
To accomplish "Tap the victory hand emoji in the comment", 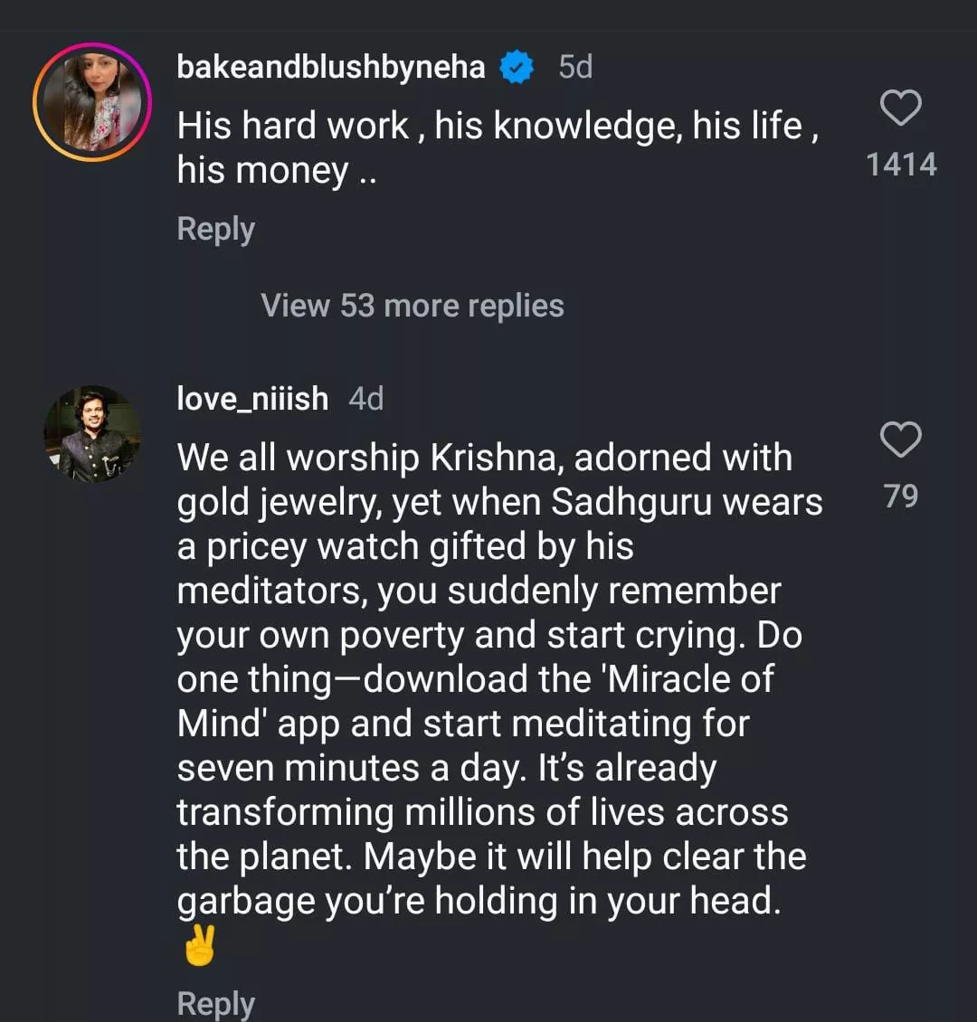I will pyautogui.click(x=200, y=949).
